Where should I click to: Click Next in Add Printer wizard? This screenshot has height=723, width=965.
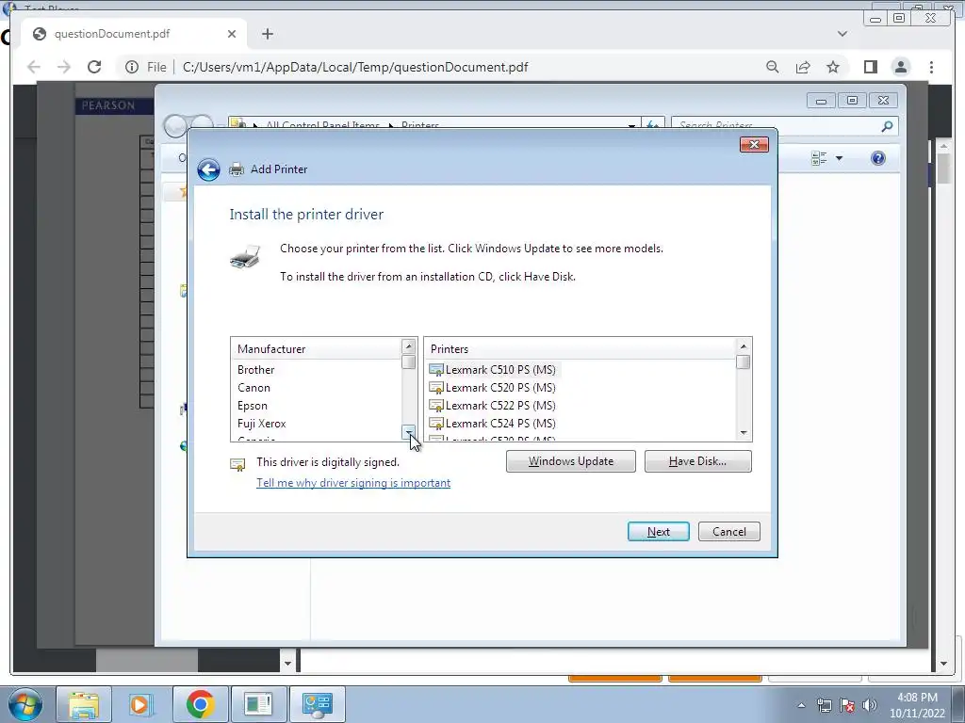[x=659, y=532]
